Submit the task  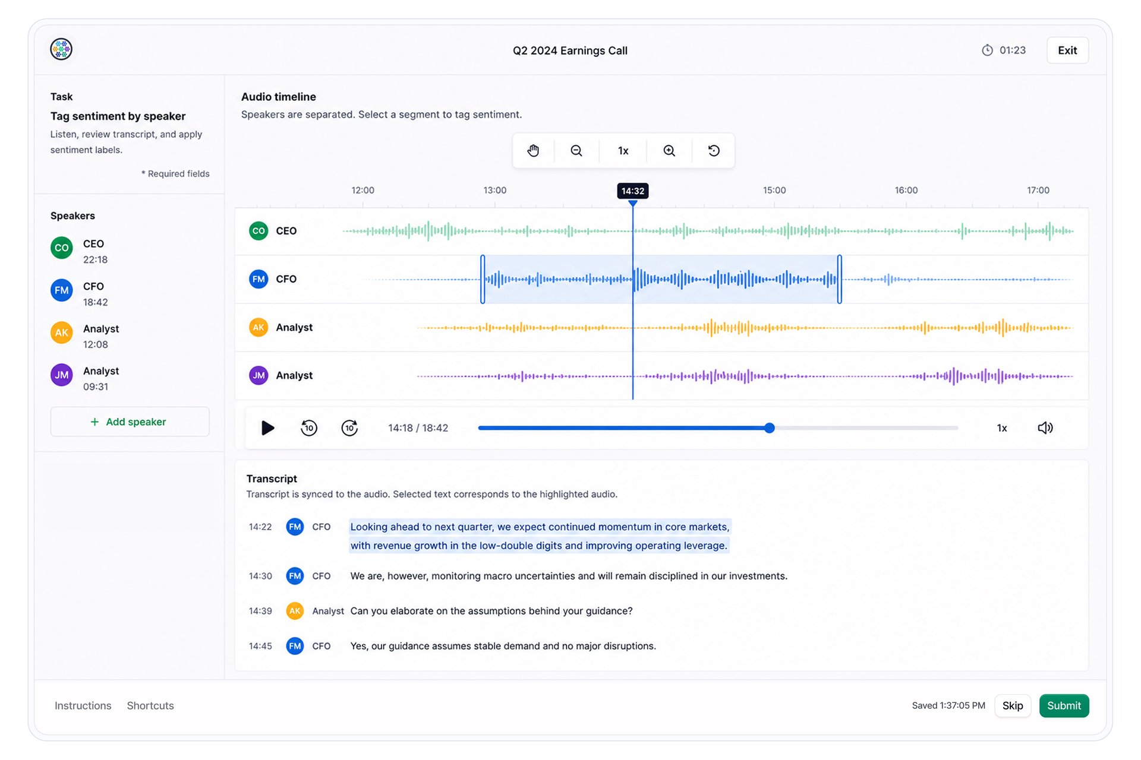1064,705
